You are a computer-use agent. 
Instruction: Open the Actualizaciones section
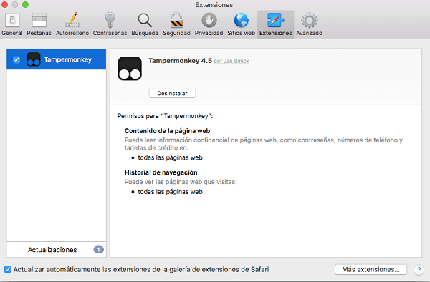[x=56, y=249]
